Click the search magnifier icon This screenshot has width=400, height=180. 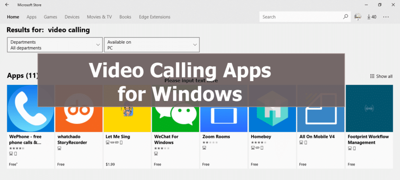(346, 17)
